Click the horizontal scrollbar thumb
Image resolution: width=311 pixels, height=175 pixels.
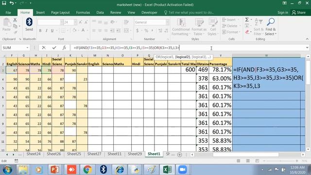pyautogui.click(x=246, y=155)
